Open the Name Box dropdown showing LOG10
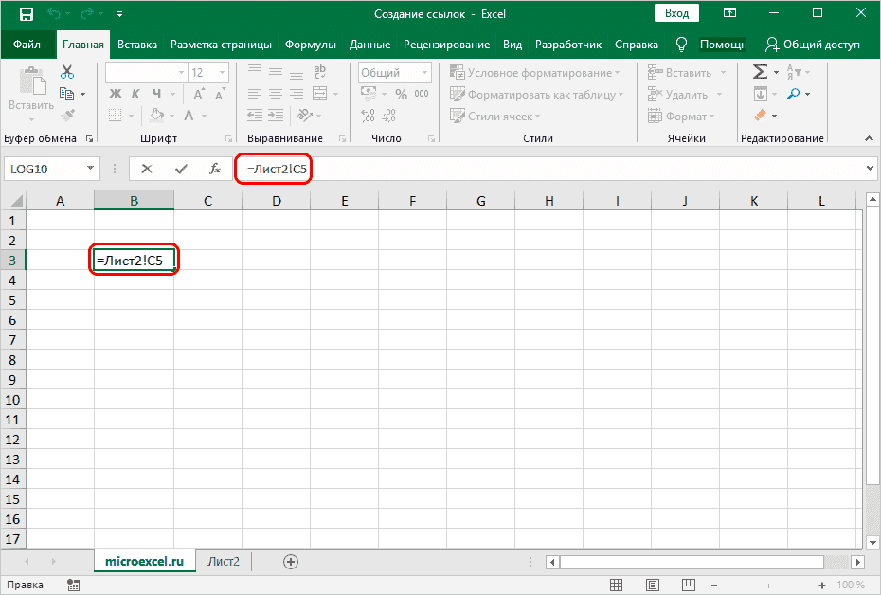 (x=91, y=169)
